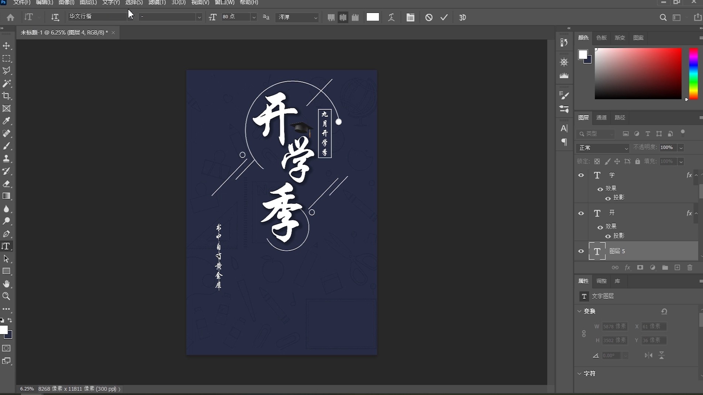Viewport: 703px width, 395px height.
Task: Switch to the 色板 tab
Action: coord(602,38)
